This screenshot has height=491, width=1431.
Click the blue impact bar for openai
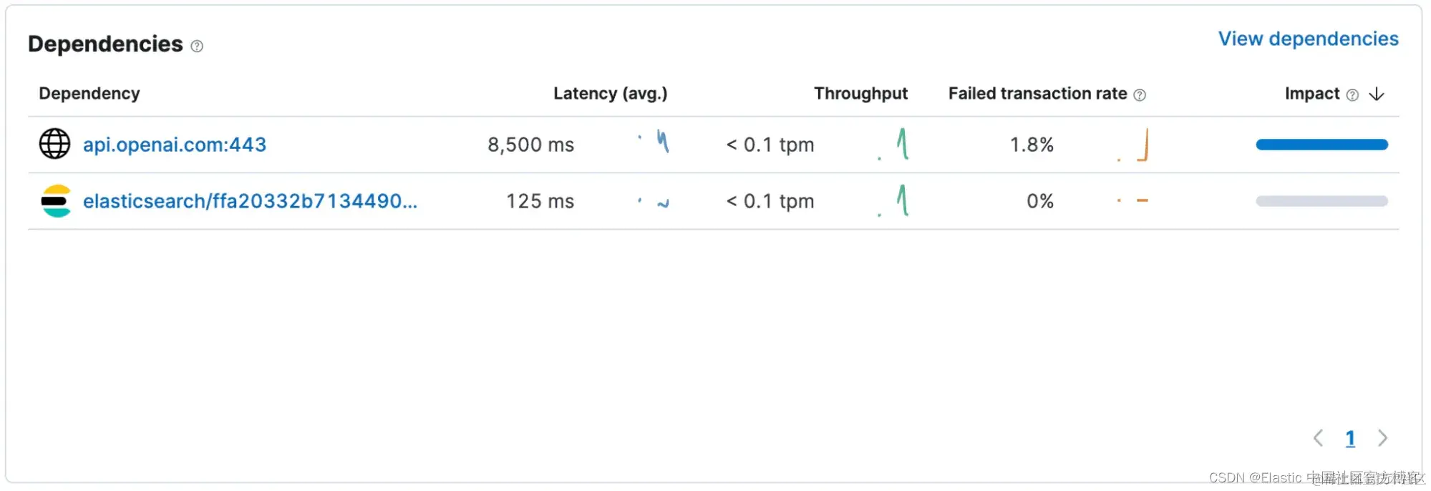coord(1321,145)
